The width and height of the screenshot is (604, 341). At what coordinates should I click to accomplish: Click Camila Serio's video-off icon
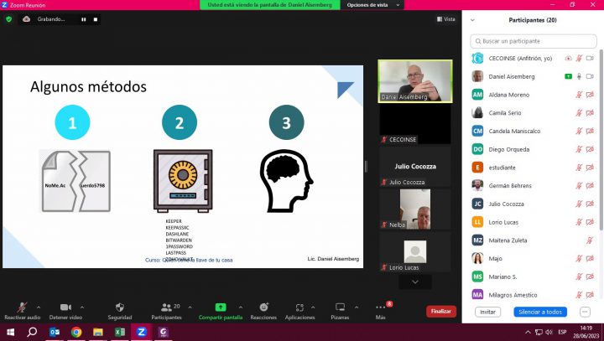590,113
